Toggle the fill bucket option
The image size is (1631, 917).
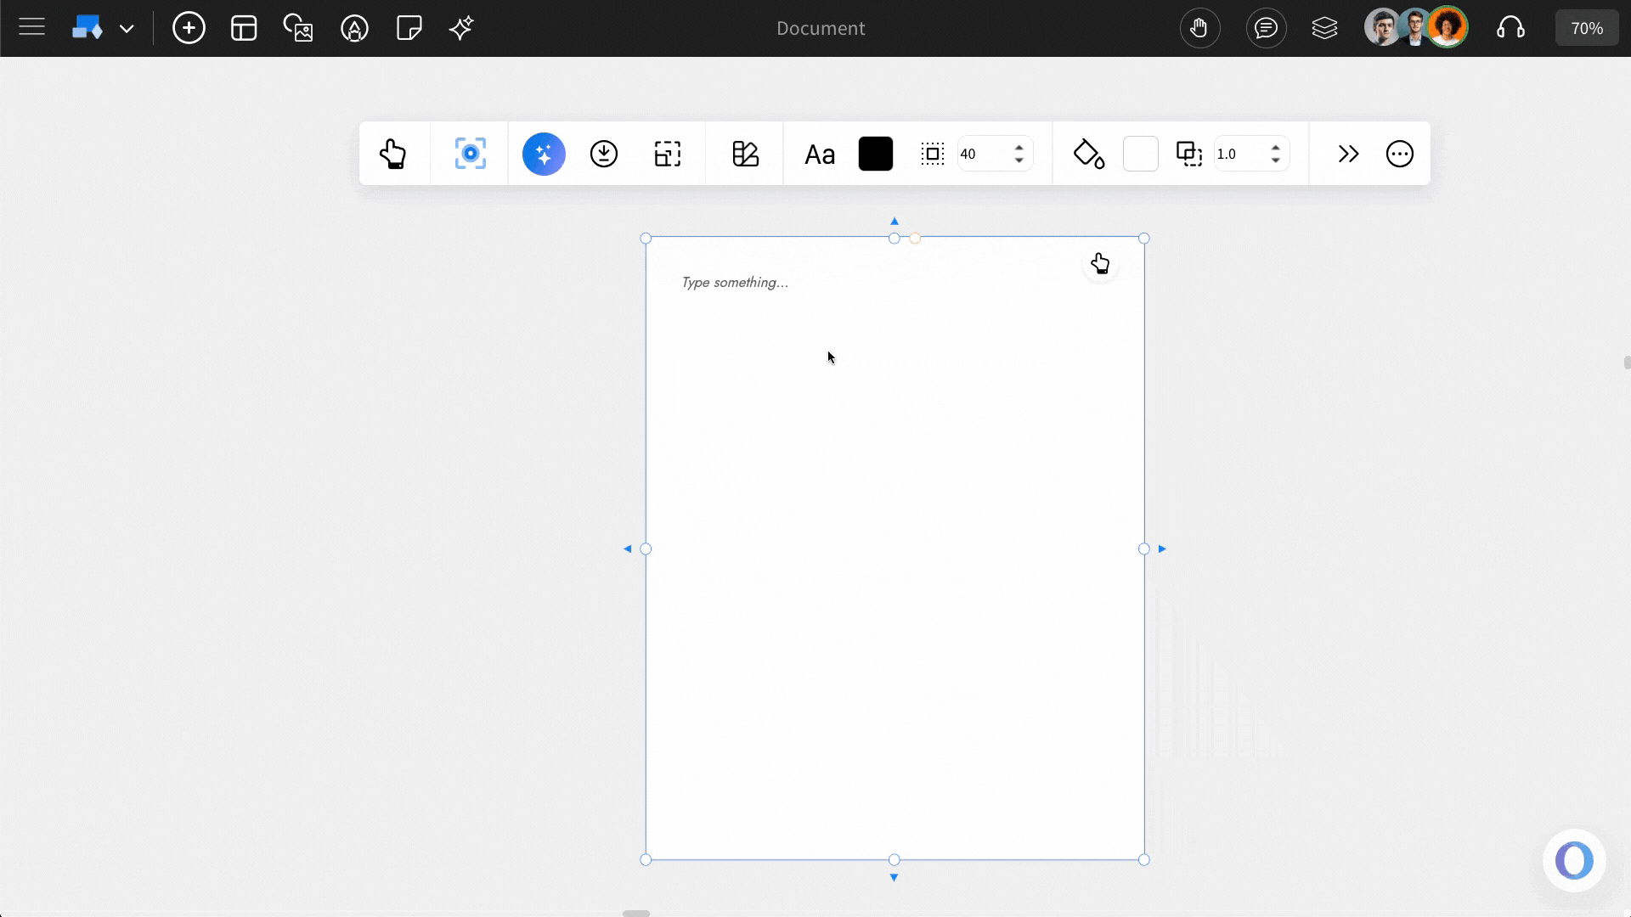1089,154
